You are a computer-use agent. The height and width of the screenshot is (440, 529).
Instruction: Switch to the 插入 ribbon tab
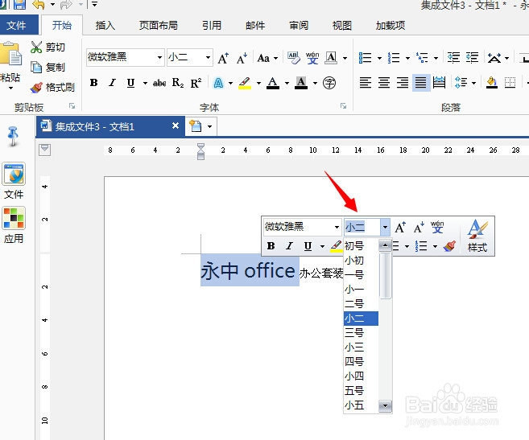[105, 25]
